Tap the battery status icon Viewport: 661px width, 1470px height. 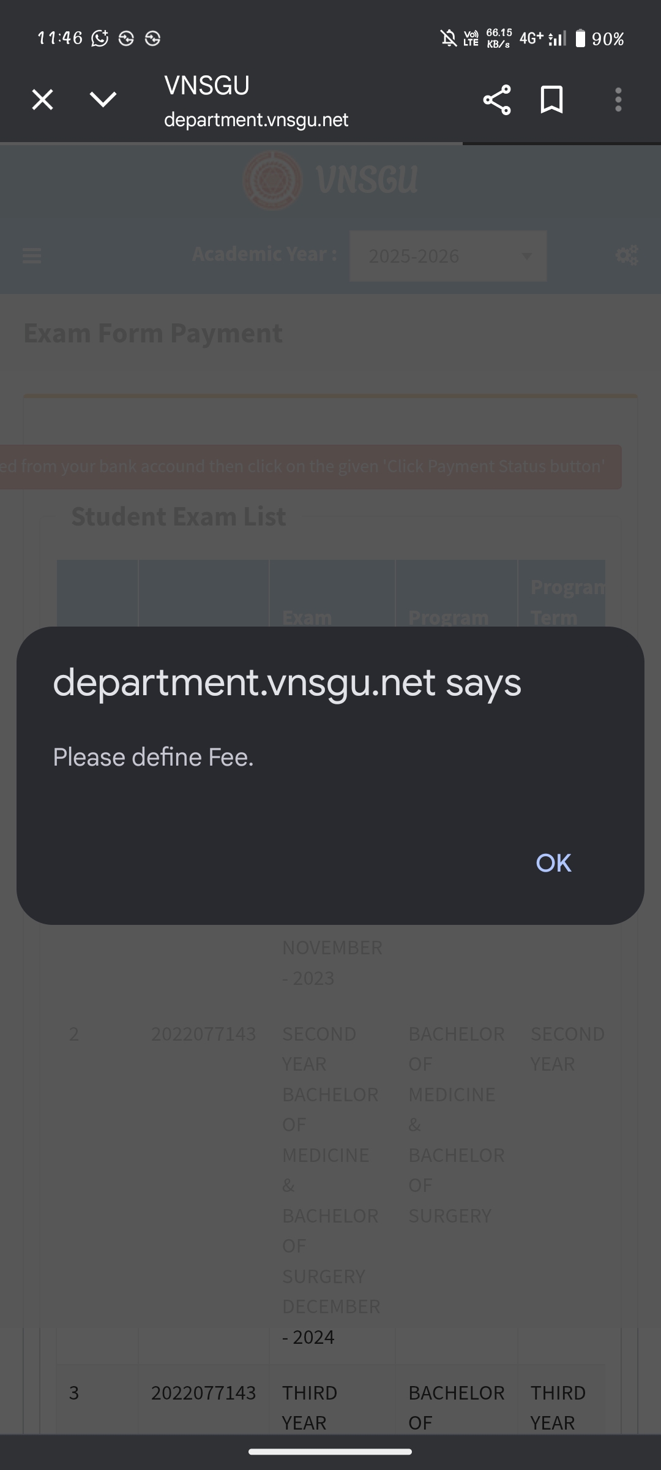pos(580,39)
